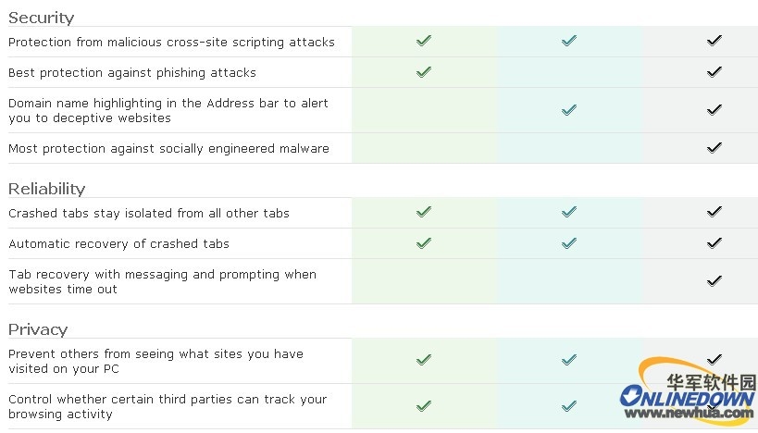The height and width of the screenshot is (433, 758).
Task: Click teal checkmark in cross-site scripting row
Action: click(x=569, y=41)
